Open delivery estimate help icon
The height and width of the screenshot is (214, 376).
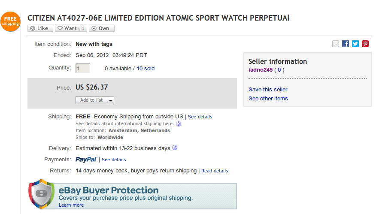pyautogui.click(x=175, y=148)
